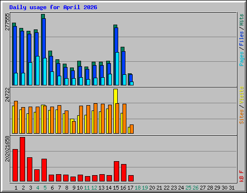Click green day 5 label

pos(45,188)
